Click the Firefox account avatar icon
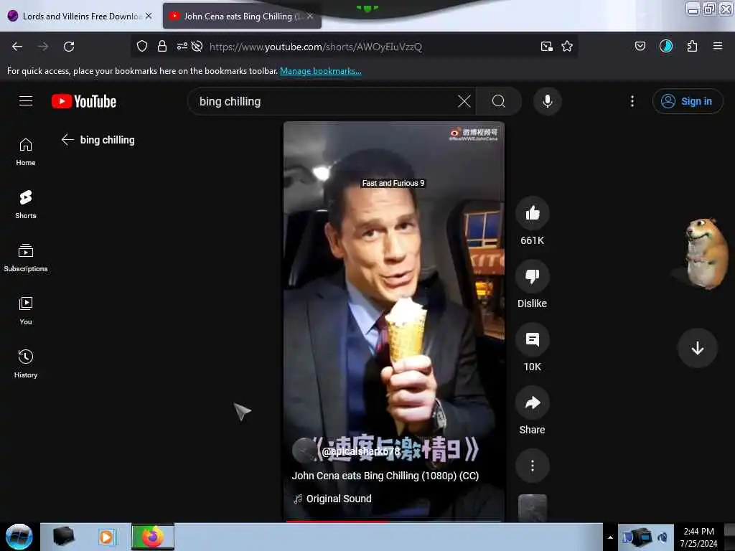The width and height of the screenshot is (735, 551). pos(666,46)
